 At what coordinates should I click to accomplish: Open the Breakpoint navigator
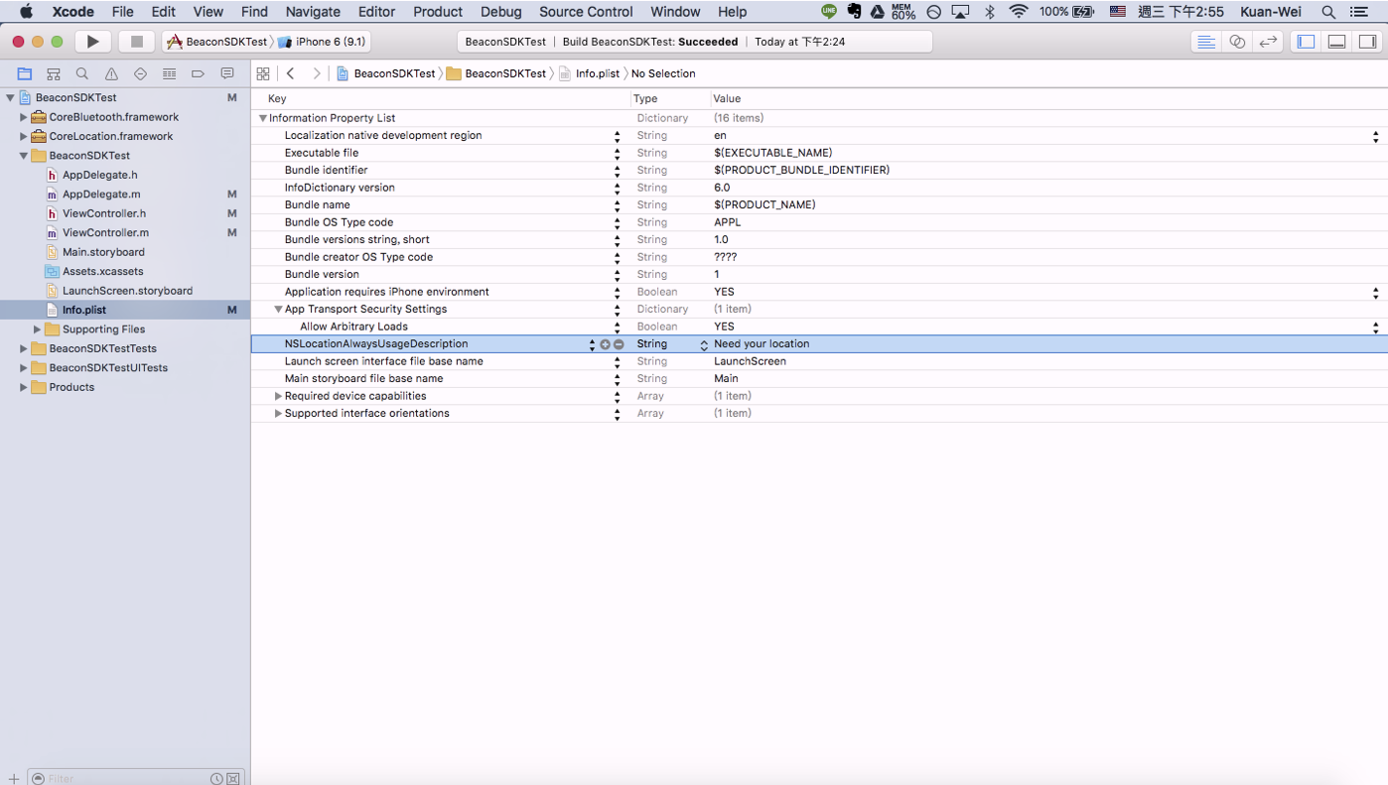point(198,73)
